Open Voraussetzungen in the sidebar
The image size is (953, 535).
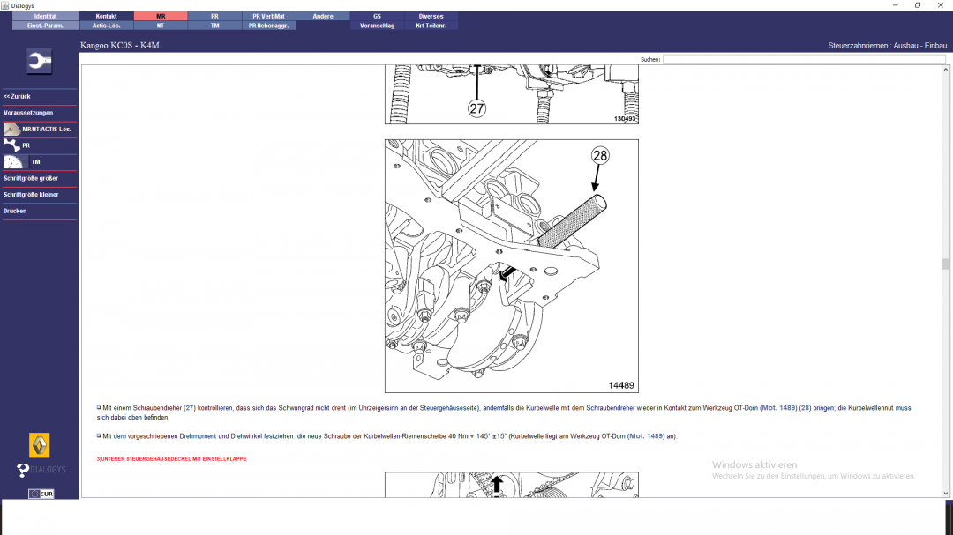coord(28,113)
